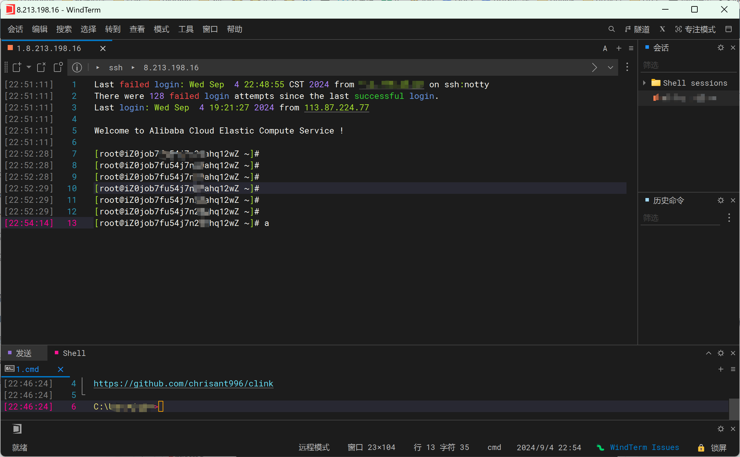Image resolution: width=740 pixels, height=457 pixels.
Task: Expand the Shell sessions folder
Action: (x=644, y=83)
